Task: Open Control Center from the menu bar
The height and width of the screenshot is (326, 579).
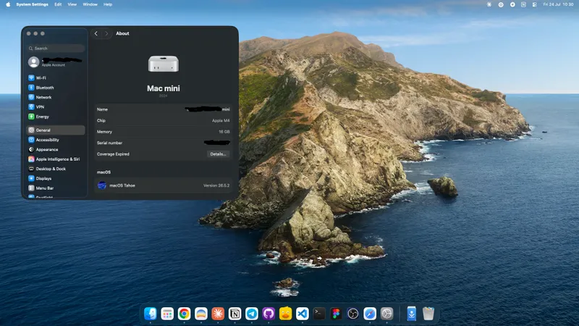Action: click(x=534, y=4)
